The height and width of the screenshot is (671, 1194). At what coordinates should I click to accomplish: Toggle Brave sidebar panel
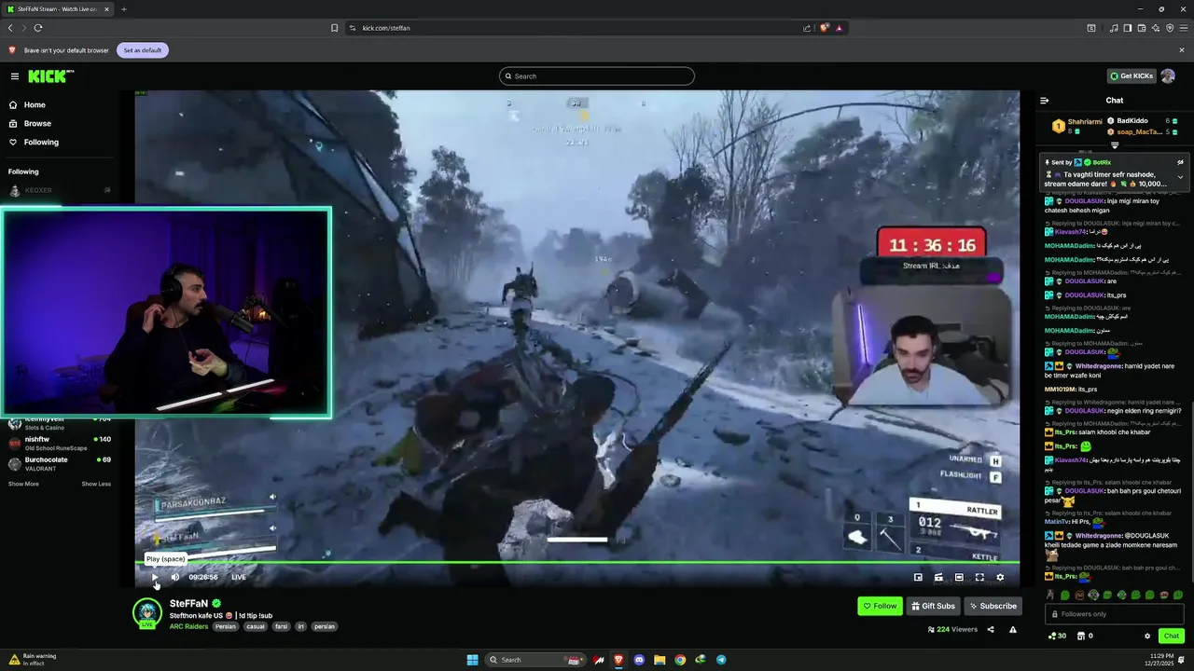click(x=1128, y=28)
